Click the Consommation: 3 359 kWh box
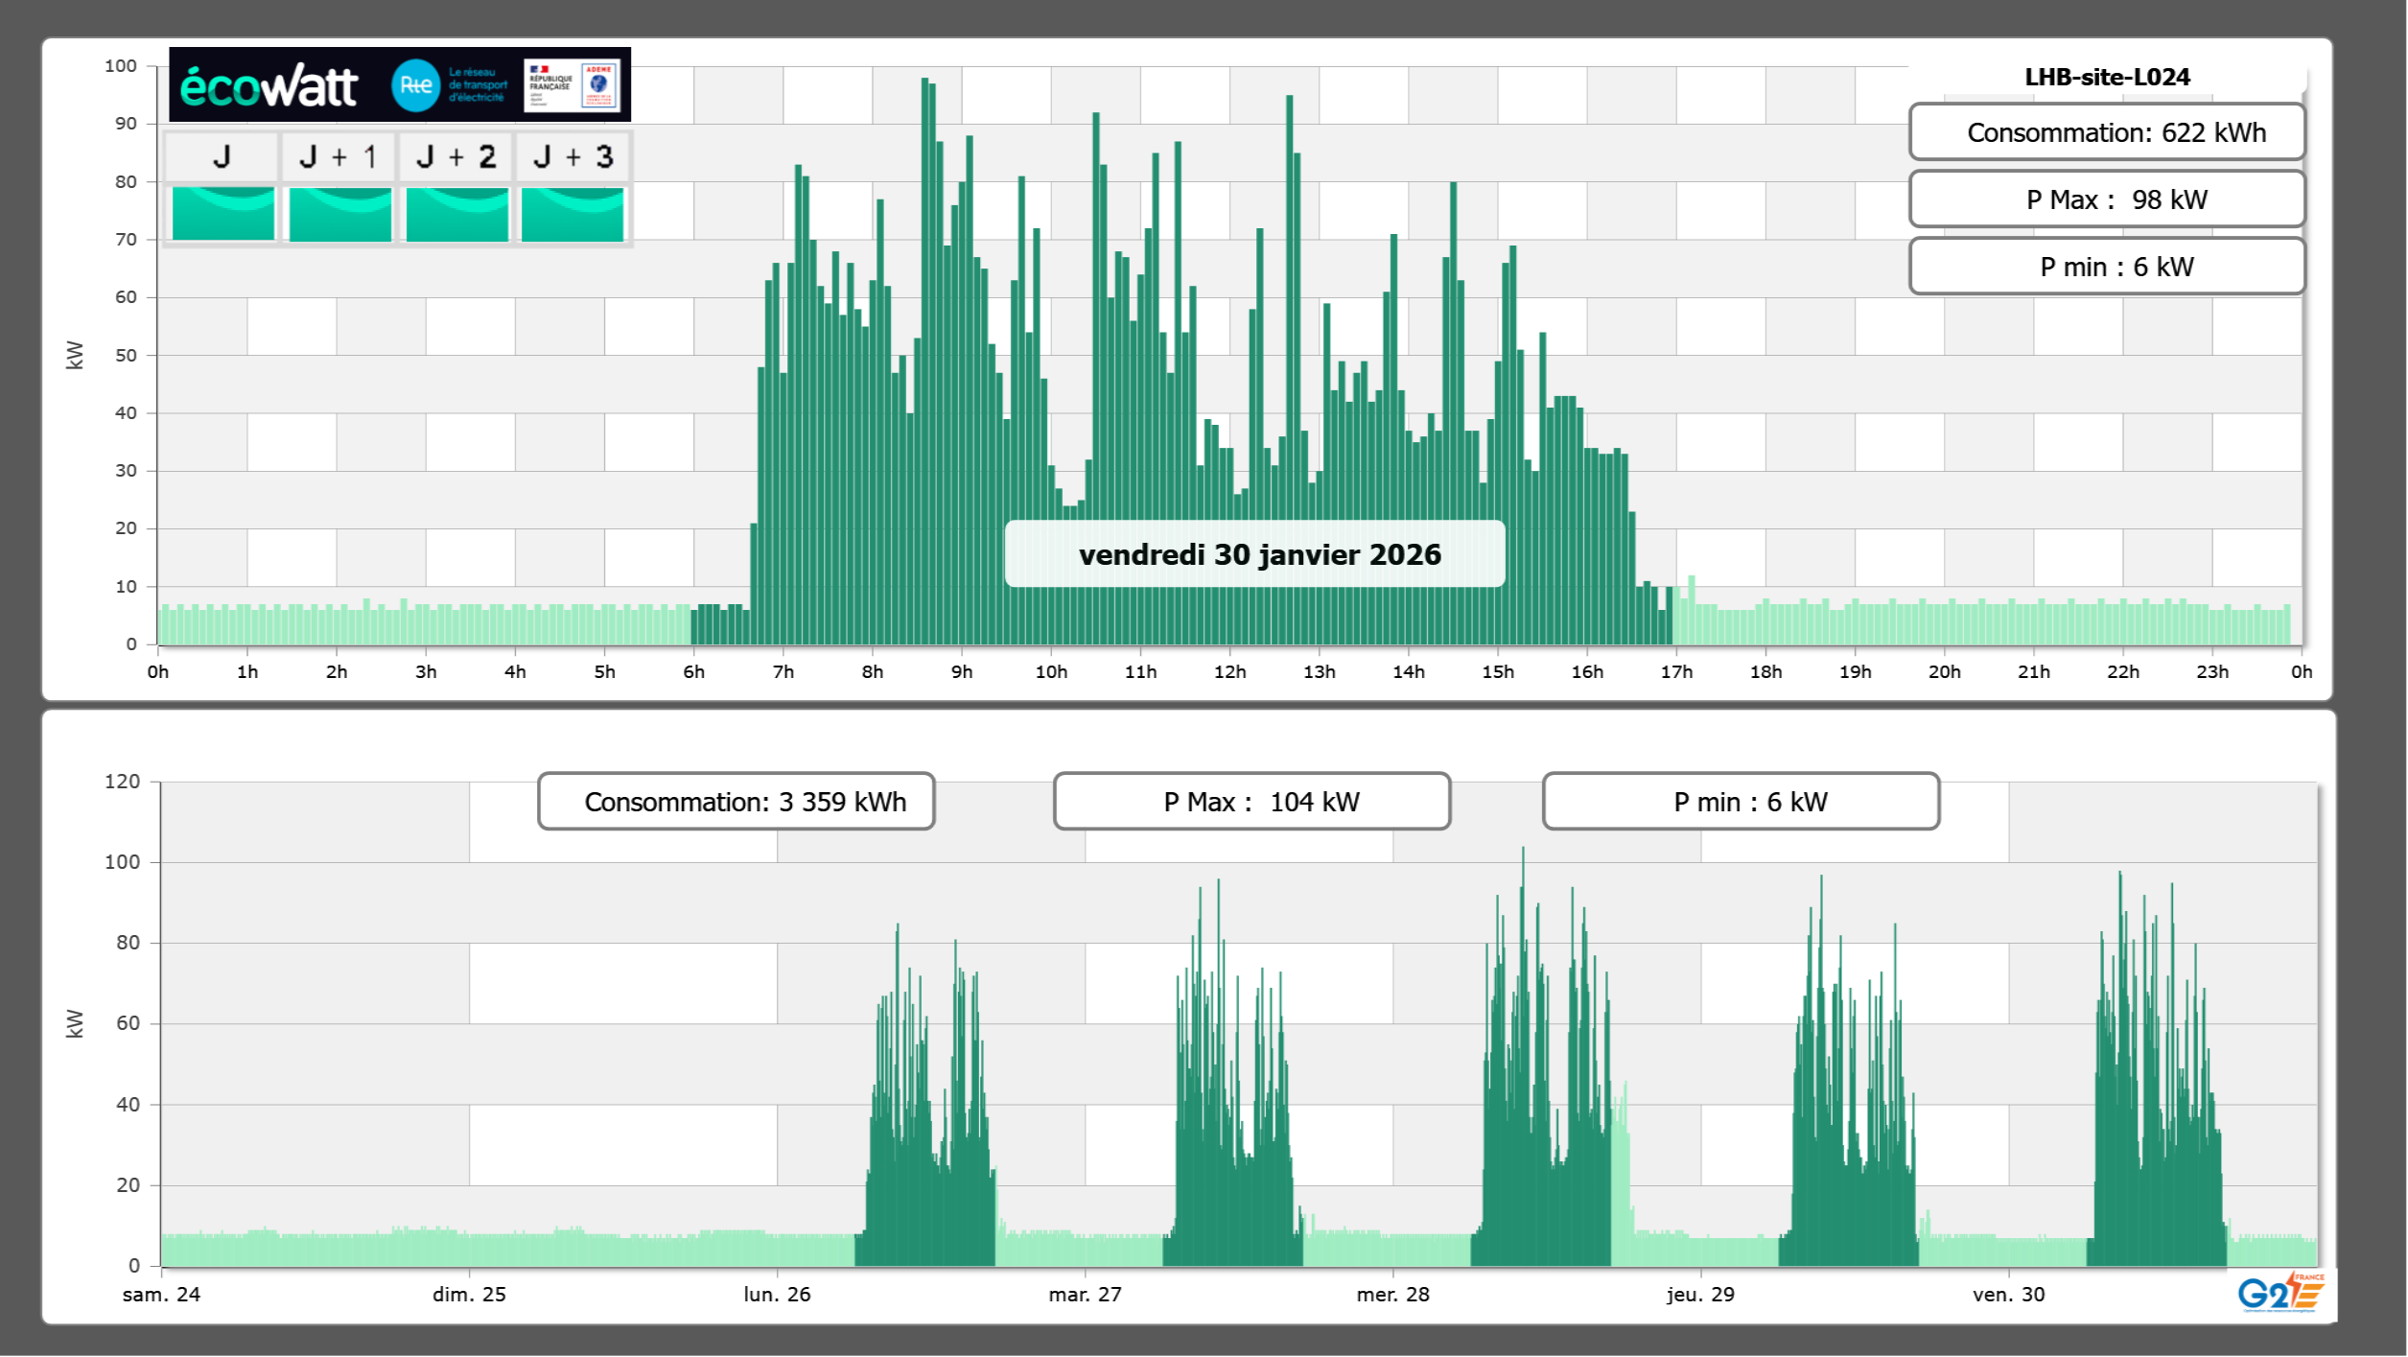This screenshot has height=1357, width=2408. (x=736, y=802)
